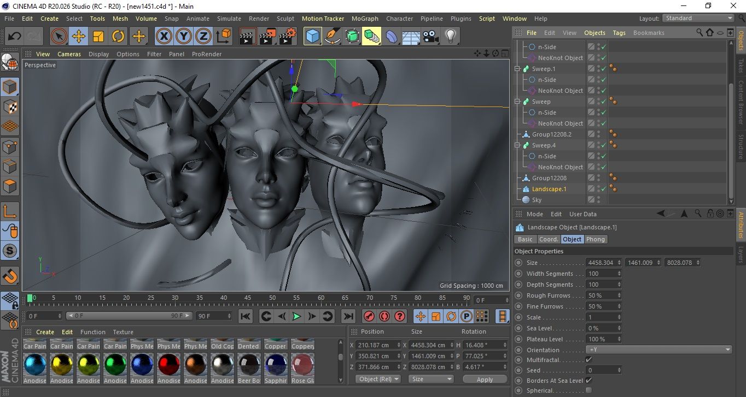
Task: Toggle the X-axis lock icon
Action: pyautogui.click(x=163, y=37)
